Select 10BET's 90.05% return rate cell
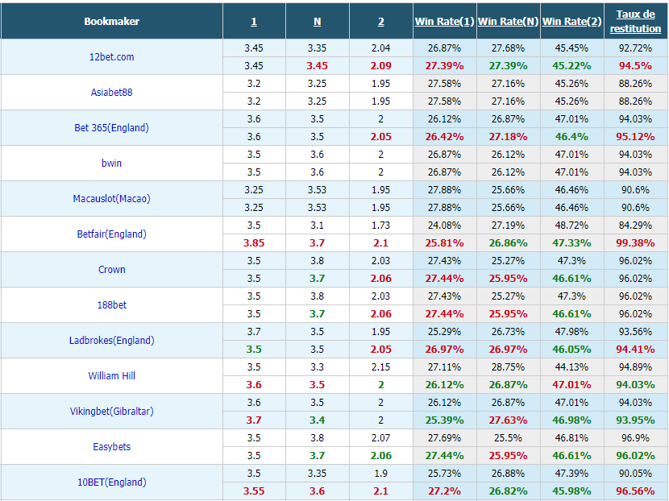669x501 pixels. (x=636, y=473)
